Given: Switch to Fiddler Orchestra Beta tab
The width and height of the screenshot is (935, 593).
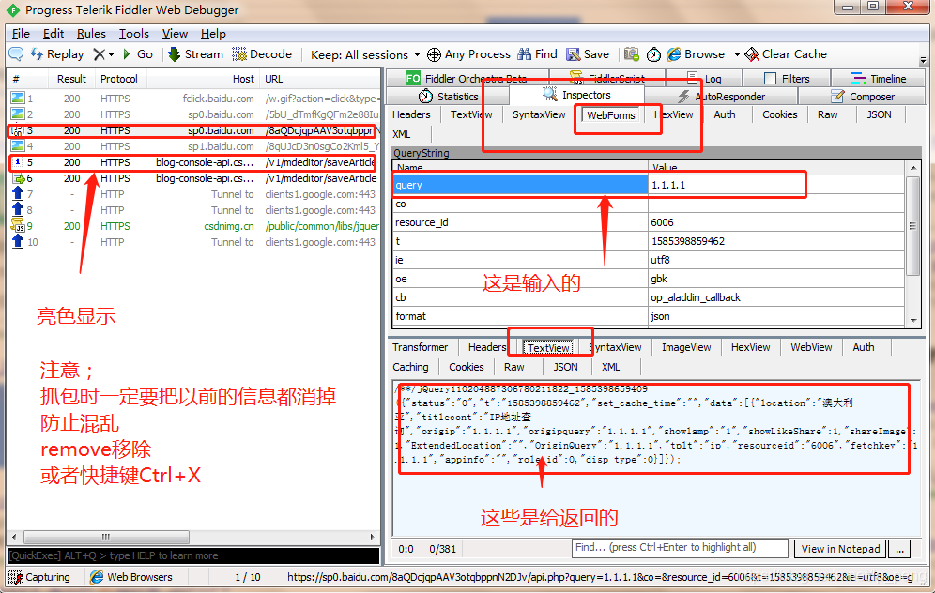Looking at the screenshot, I should click(467, 79).
